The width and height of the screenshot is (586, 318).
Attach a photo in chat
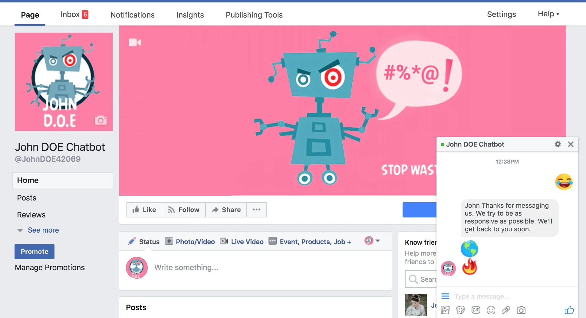click(x=445, y=310)
